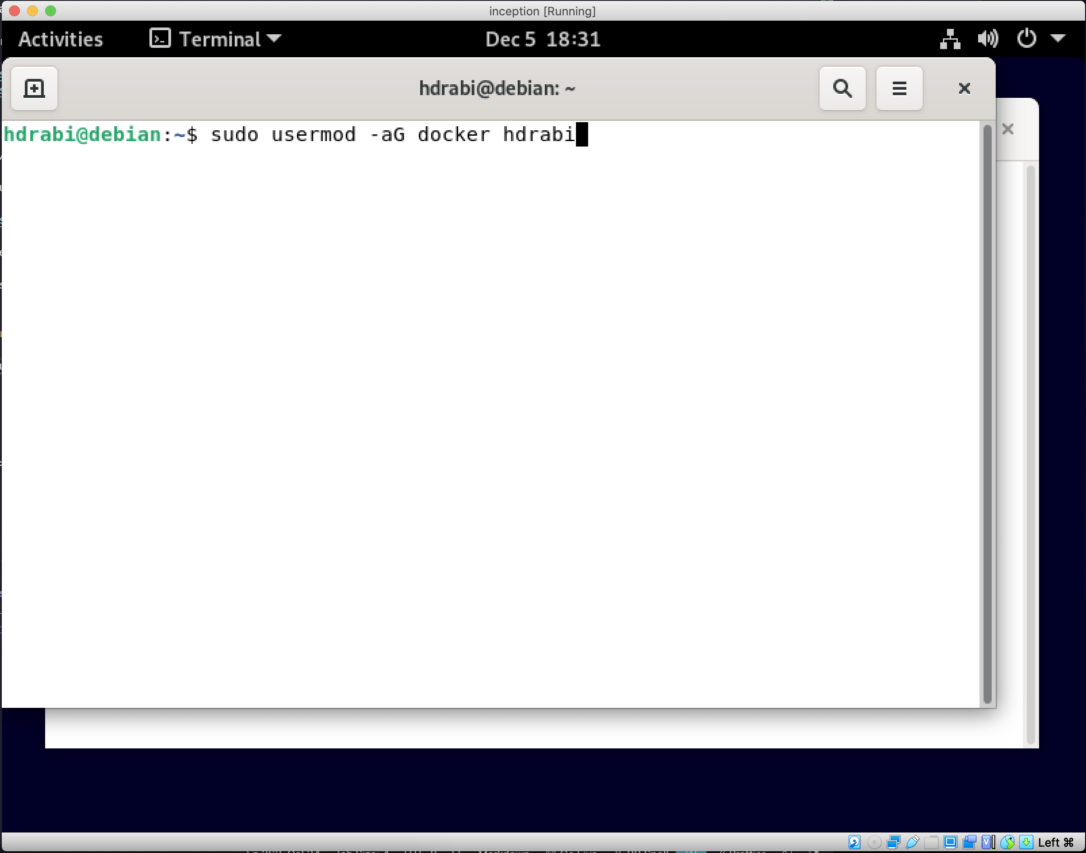Open the terminal hamburger menu

[x=899, y=88]
